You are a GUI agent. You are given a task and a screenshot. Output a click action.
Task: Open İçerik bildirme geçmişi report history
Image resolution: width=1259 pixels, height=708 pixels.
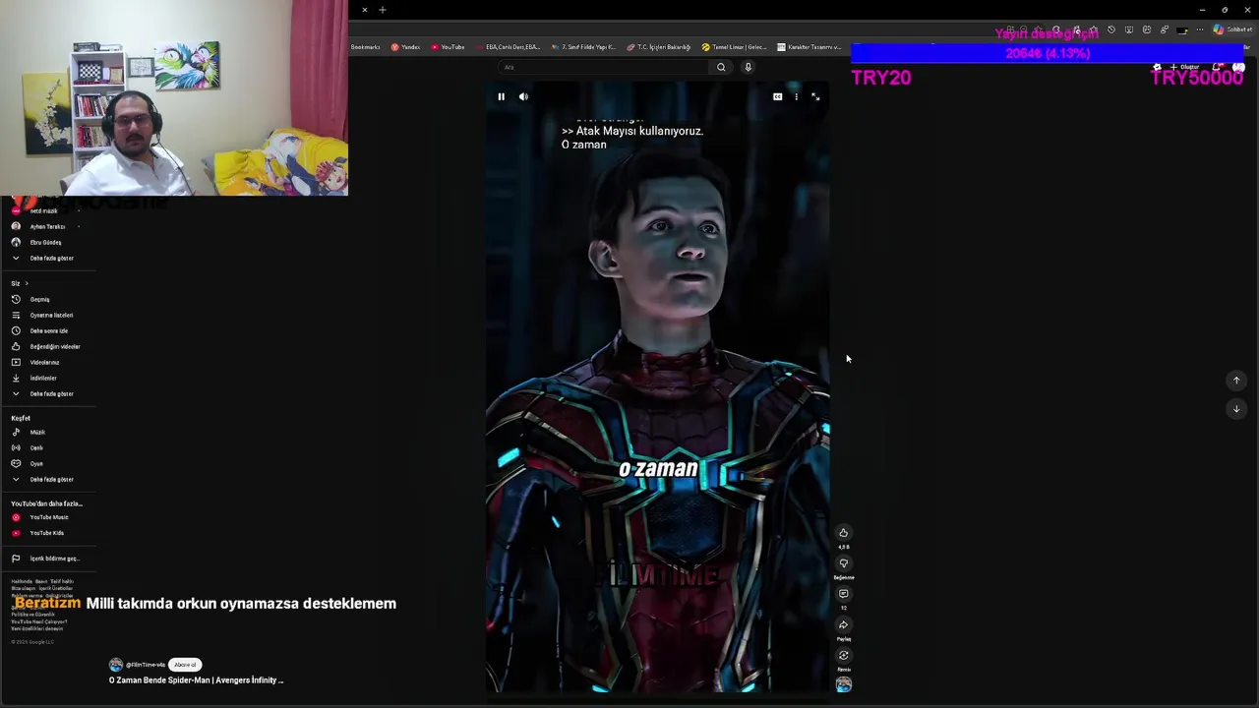coord(47,559)
